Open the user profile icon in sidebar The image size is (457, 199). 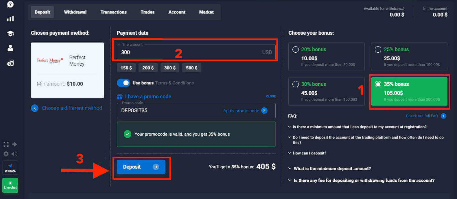pos(10,48)
